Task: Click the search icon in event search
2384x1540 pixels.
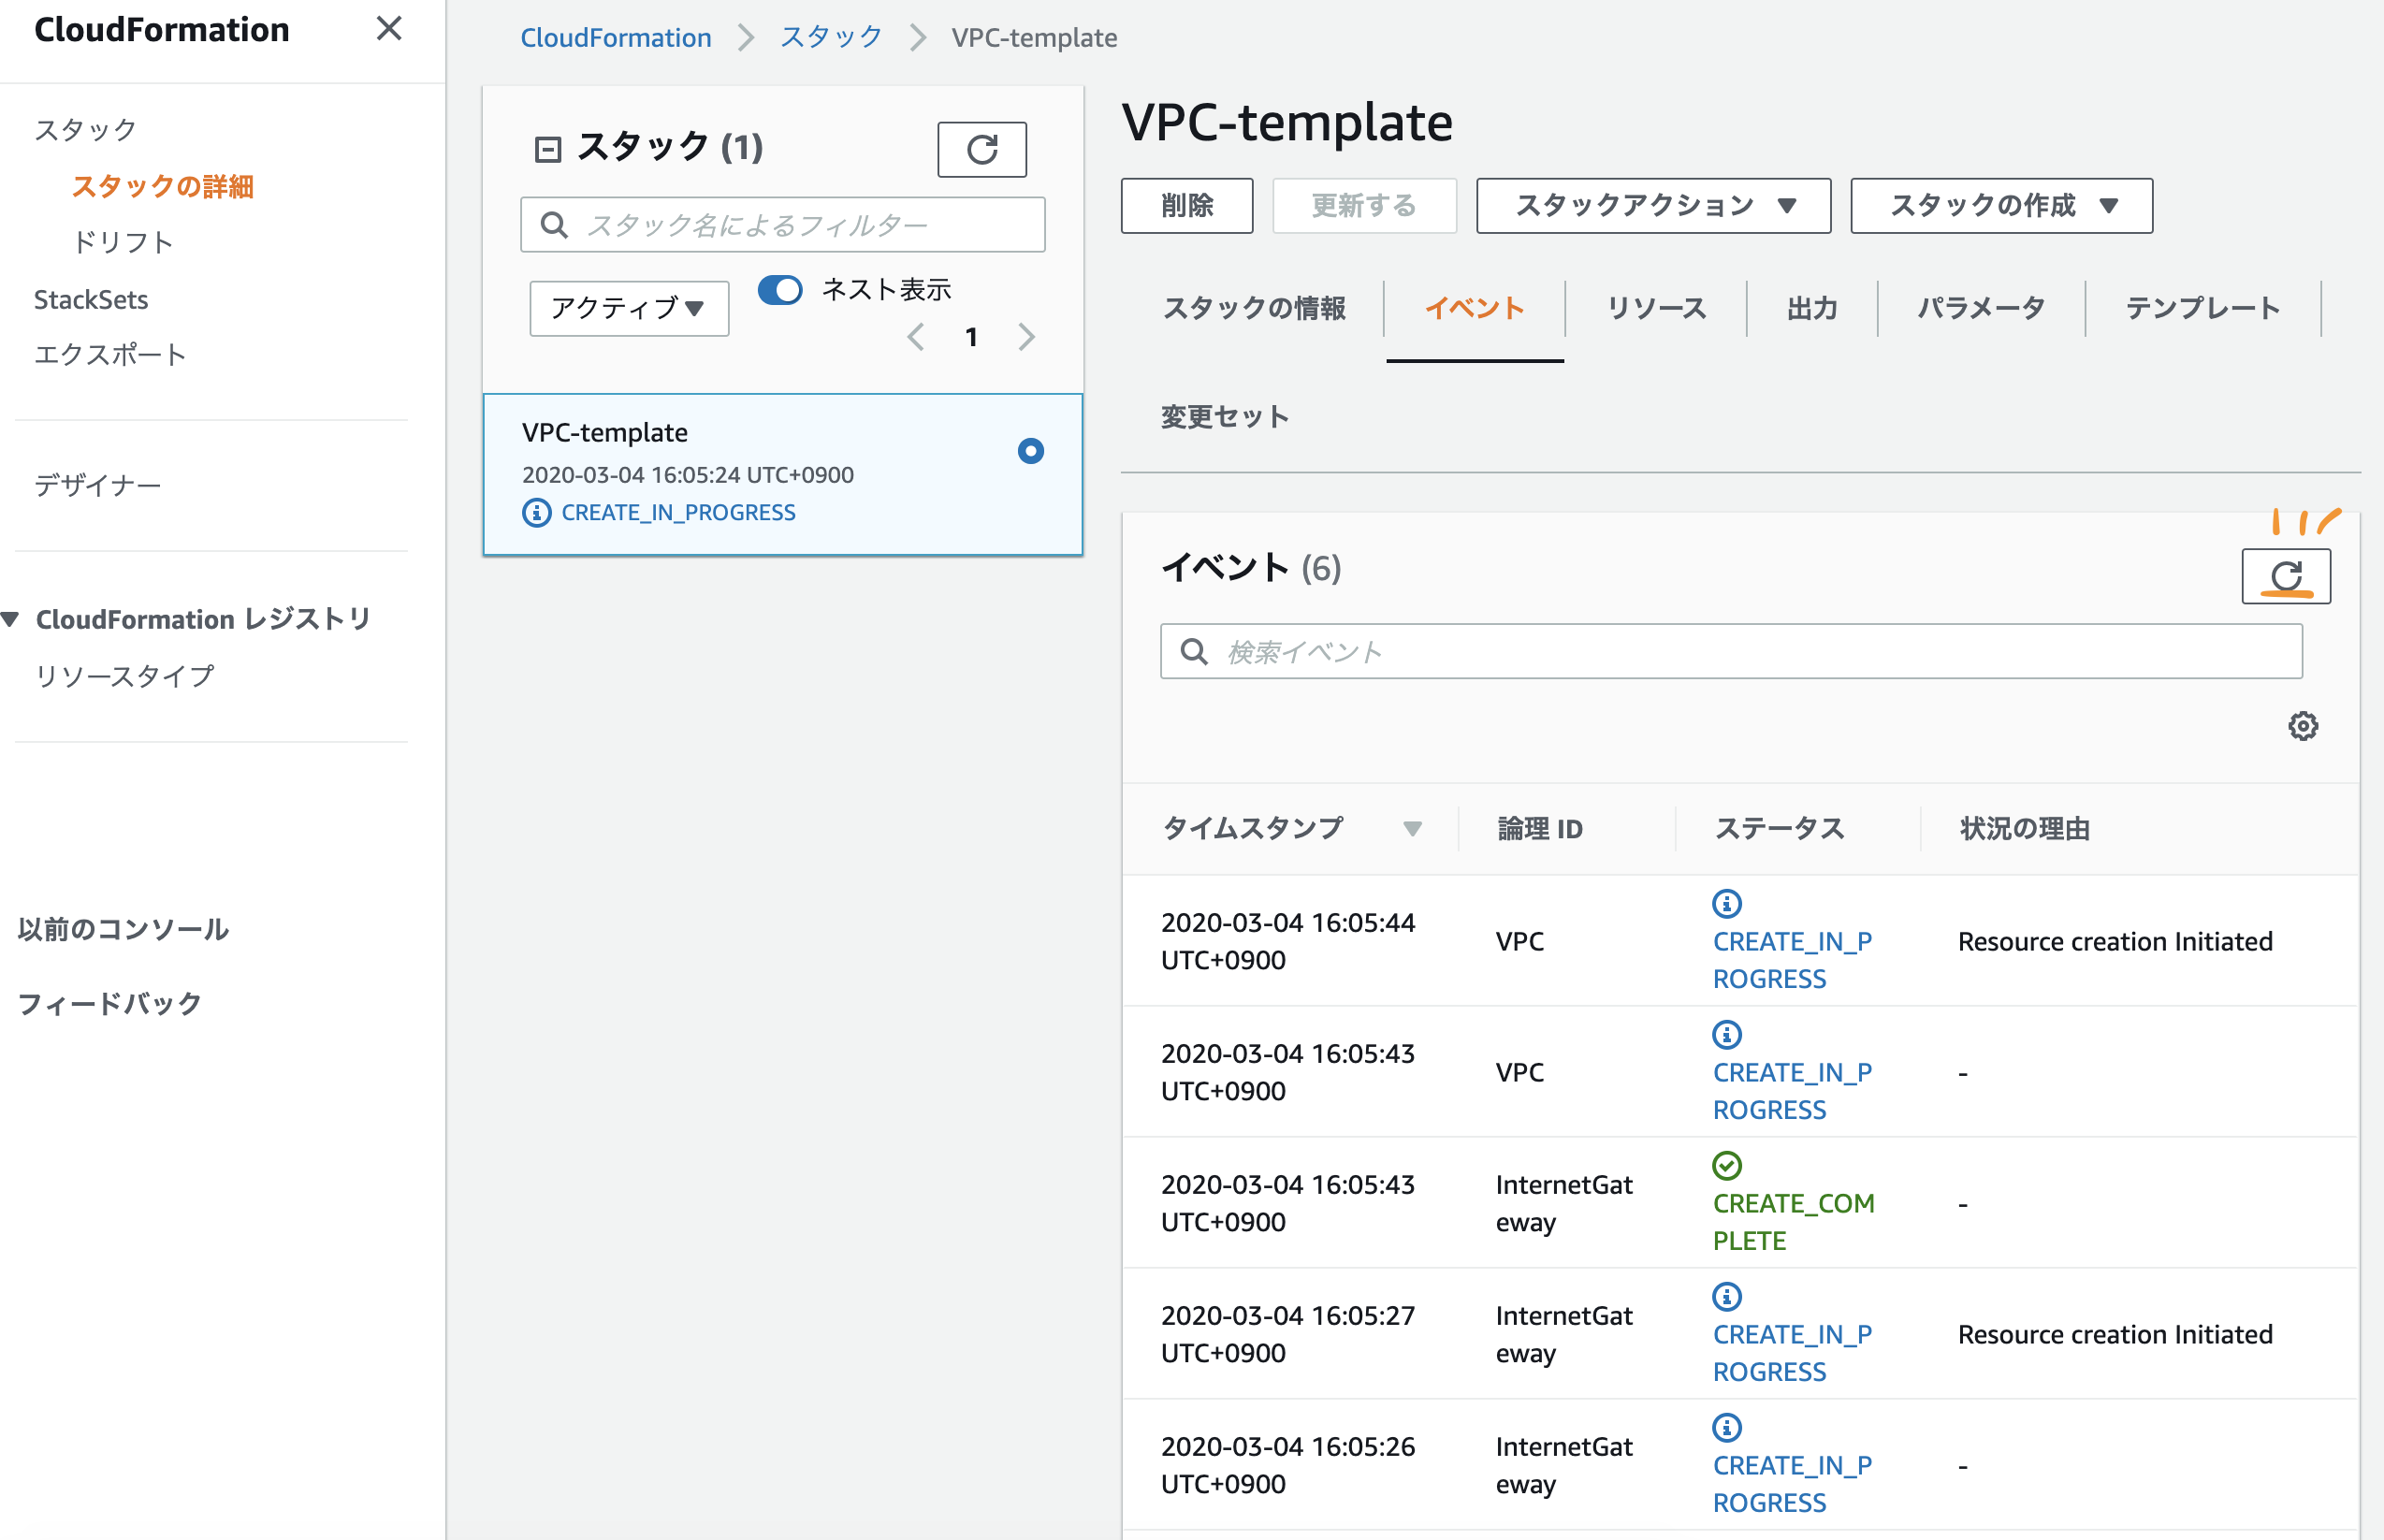Action: click(x=1194, y=652)
